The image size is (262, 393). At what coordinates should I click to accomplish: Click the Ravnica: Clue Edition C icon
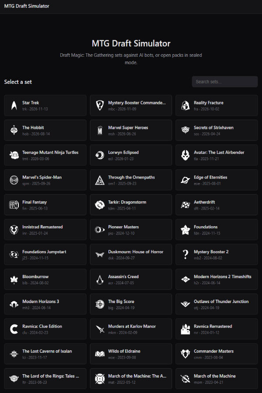[x=14, y=329]
